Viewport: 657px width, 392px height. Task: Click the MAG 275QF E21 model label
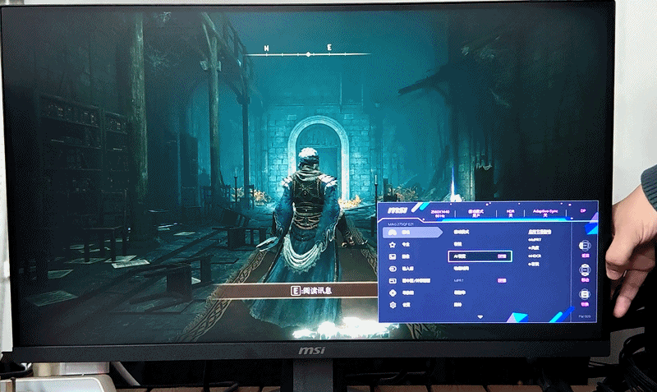click(400, 224)
